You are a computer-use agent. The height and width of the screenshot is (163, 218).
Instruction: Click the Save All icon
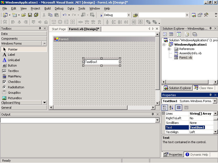(x=36, y=15)
